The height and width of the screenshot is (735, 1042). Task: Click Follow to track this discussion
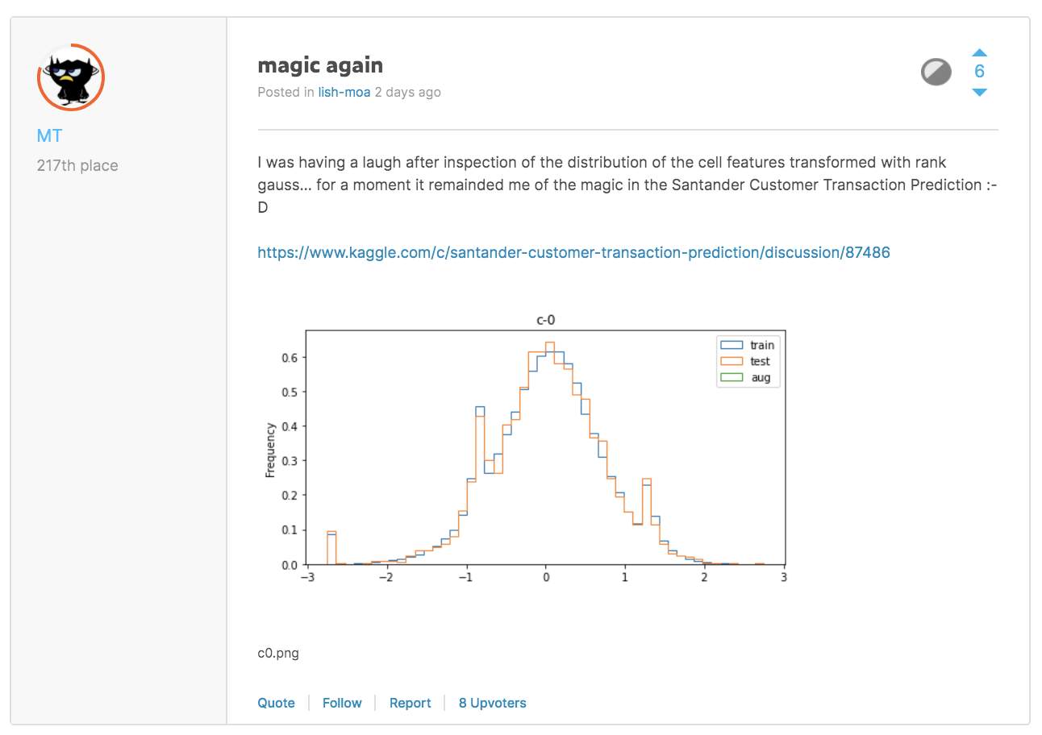pyautogui.click(x=342, y=703)
